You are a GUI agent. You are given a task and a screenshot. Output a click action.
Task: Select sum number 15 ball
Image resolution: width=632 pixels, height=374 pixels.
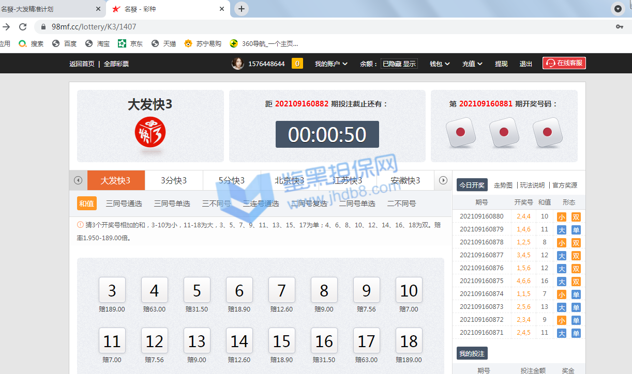click(x=281, y=341)
